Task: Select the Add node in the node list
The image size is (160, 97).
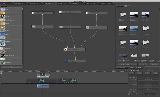Action: coord(11,9)
